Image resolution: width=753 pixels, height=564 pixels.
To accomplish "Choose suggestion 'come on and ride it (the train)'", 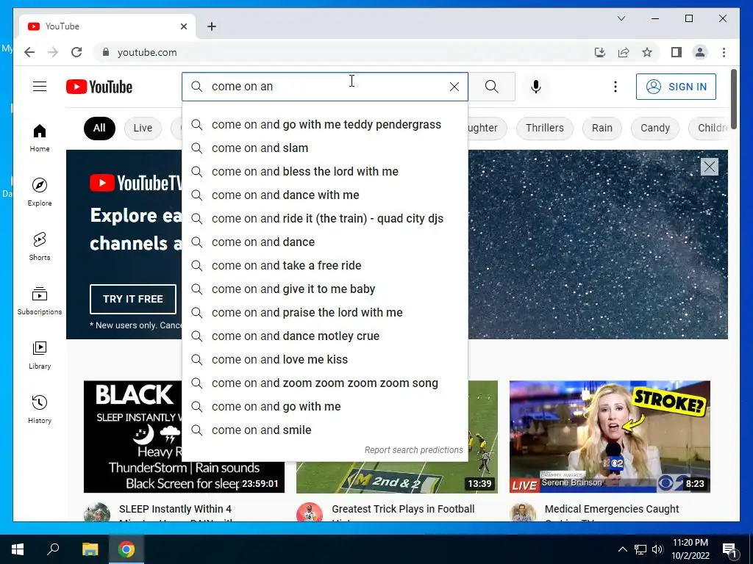I will [x=324, y=218].
